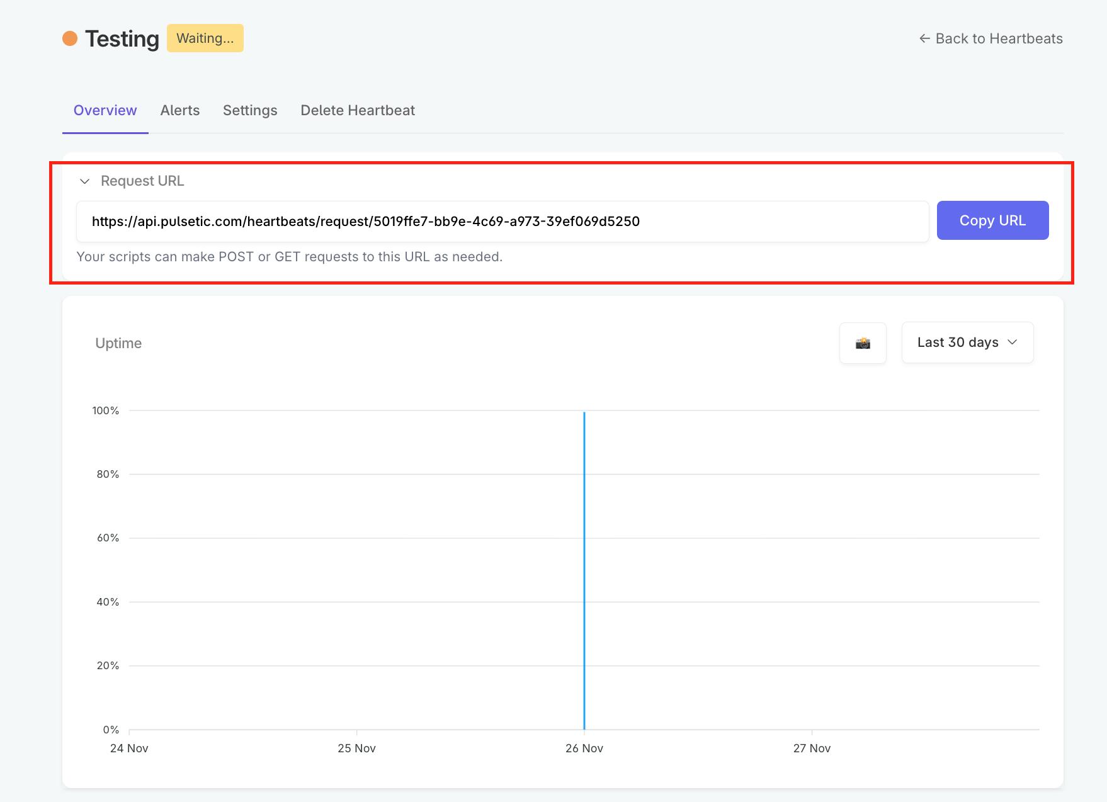Click the 0% y-axis label
This screenshot has width=1107, height=802.
(111, 730)
